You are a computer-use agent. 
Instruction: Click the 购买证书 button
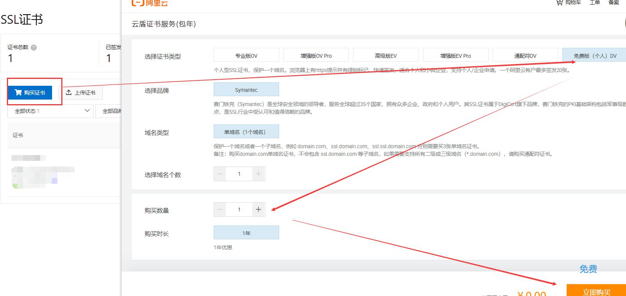30,92
